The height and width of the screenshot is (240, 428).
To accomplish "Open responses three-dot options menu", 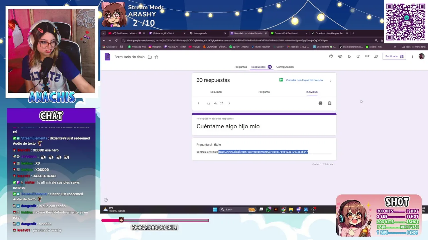I will [330, 80].
